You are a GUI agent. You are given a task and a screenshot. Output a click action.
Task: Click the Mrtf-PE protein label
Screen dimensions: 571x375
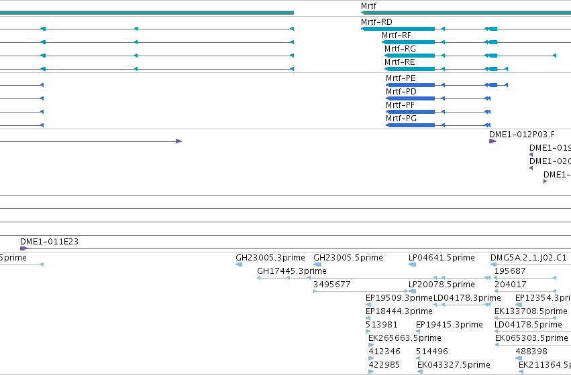pyautogui.click(x=401, y=78)
